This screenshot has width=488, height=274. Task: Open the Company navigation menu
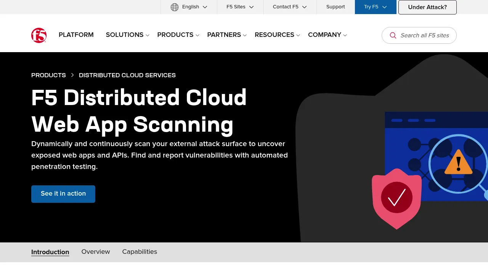click(327, 35)
